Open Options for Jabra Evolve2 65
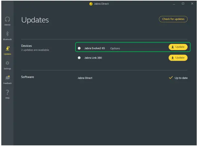 [x=115, y=48]
